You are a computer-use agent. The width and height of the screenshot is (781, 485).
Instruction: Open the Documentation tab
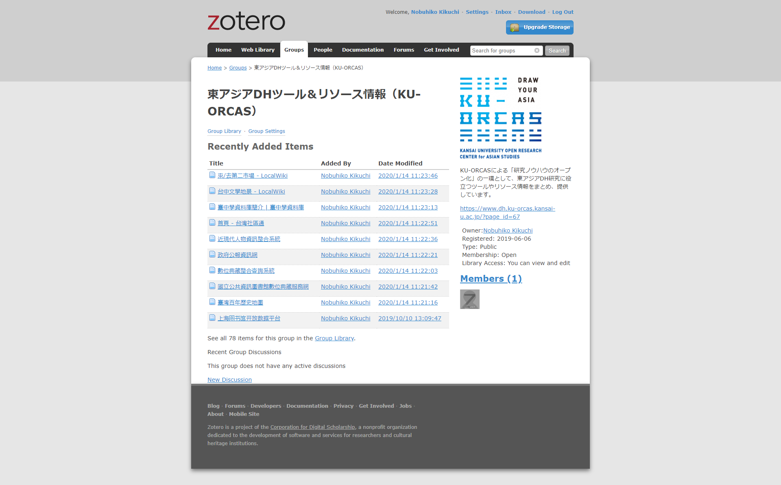coord(363,50)
